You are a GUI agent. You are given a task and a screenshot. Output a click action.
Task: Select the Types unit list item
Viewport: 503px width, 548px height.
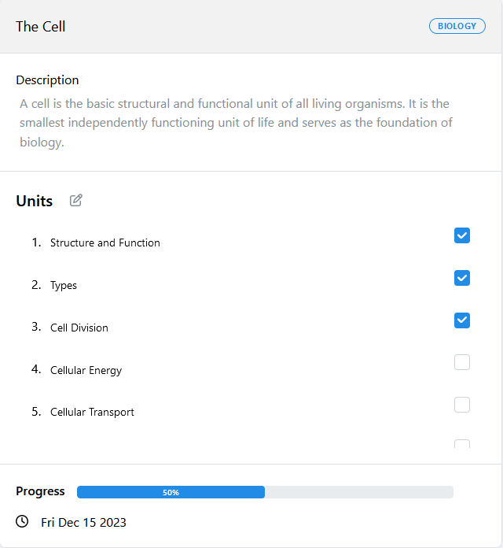64,285
